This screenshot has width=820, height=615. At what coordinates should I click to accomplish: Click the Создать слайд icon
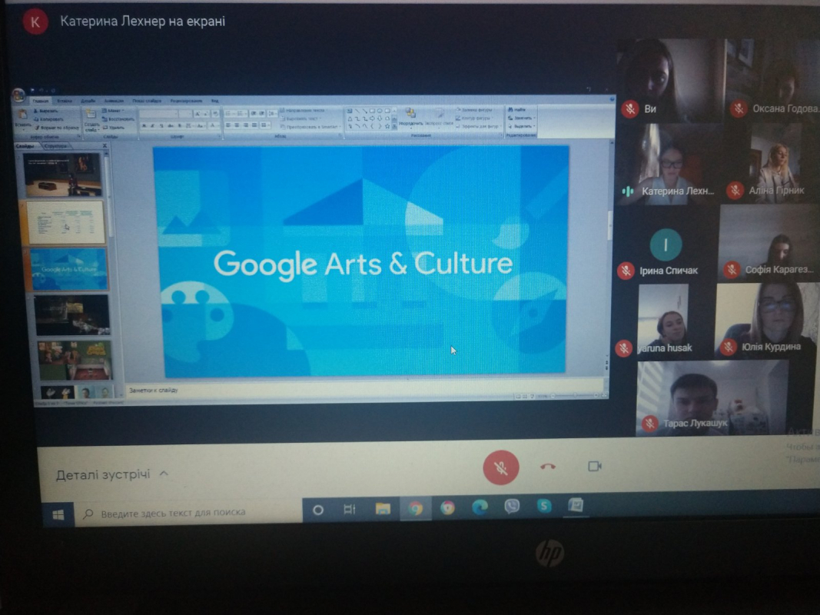tap(91, 113)
